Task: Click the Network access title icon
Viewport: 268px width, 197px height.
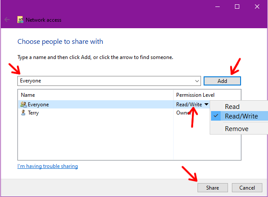Action: 20,20
